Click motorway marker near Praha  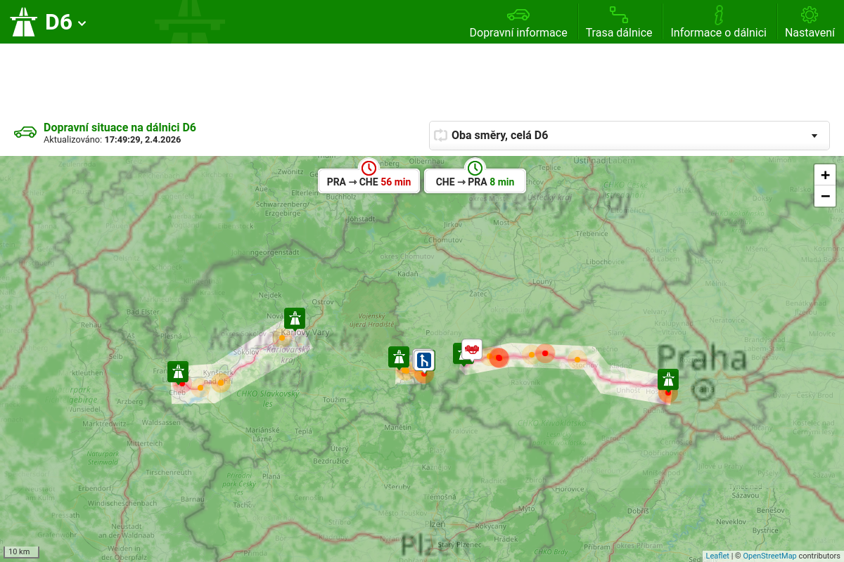(x=667, y=379)
